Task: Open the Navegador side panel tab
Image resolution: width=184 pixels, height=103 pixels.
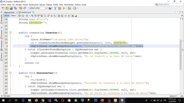Action: click(1, 19)
